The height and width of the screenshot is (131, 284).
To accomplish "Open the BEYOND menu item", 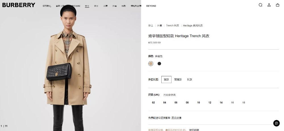I will 151,6.
